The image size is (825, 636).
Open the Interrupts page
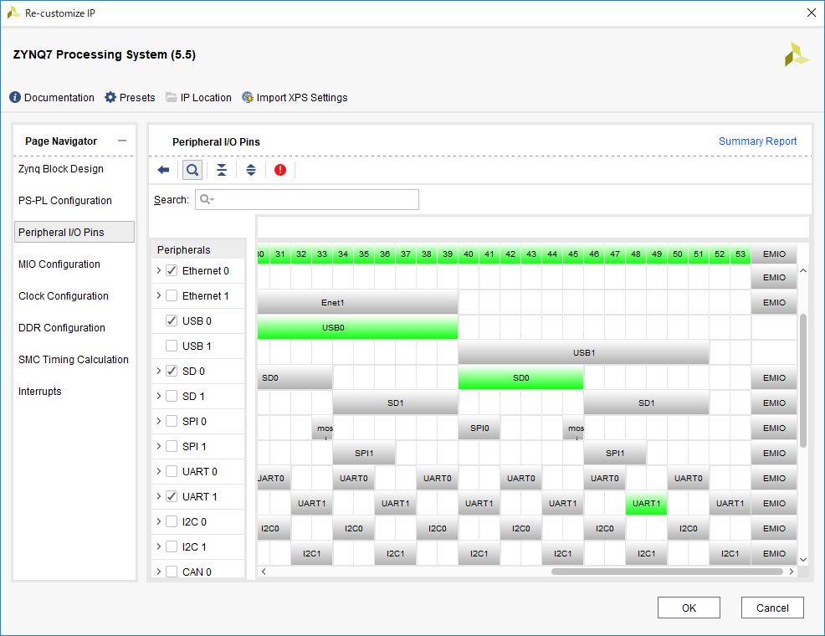[40, 392]
